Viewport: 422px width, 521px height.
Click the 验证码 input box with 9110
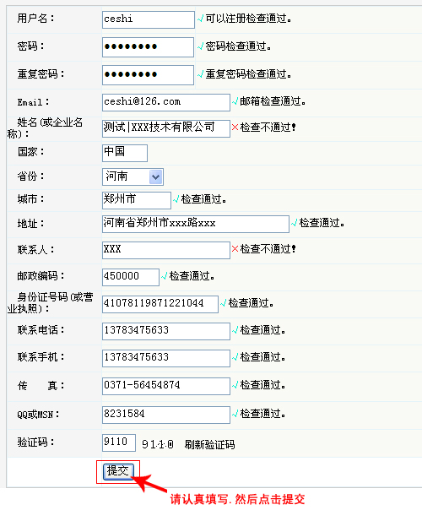click(119, 442)
